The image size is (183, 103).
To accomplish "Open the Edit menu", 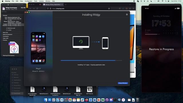I will pos(17,1).
